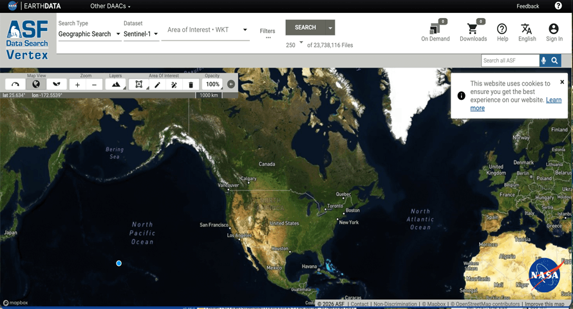Screen dimensions: 573x309
Task: Click the New York map label
Action: (x=348, y=223)
